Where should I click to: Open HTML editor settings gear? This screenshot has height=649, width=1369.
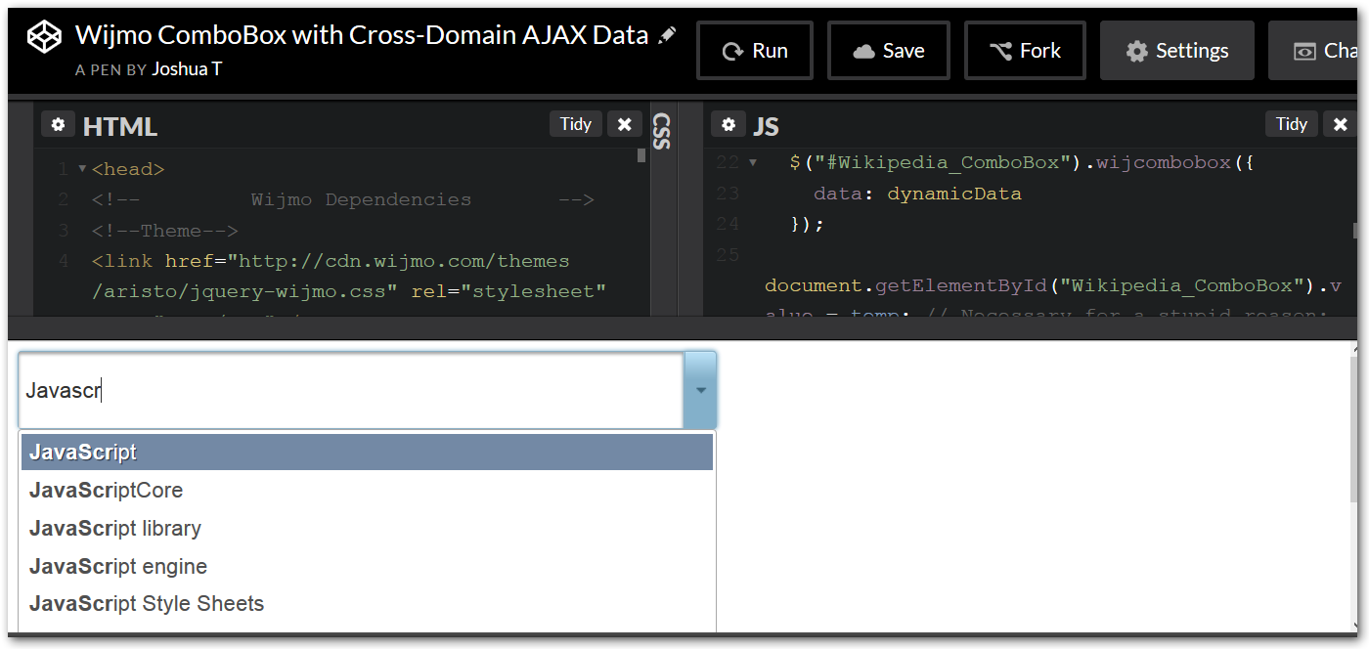point(58,125)
